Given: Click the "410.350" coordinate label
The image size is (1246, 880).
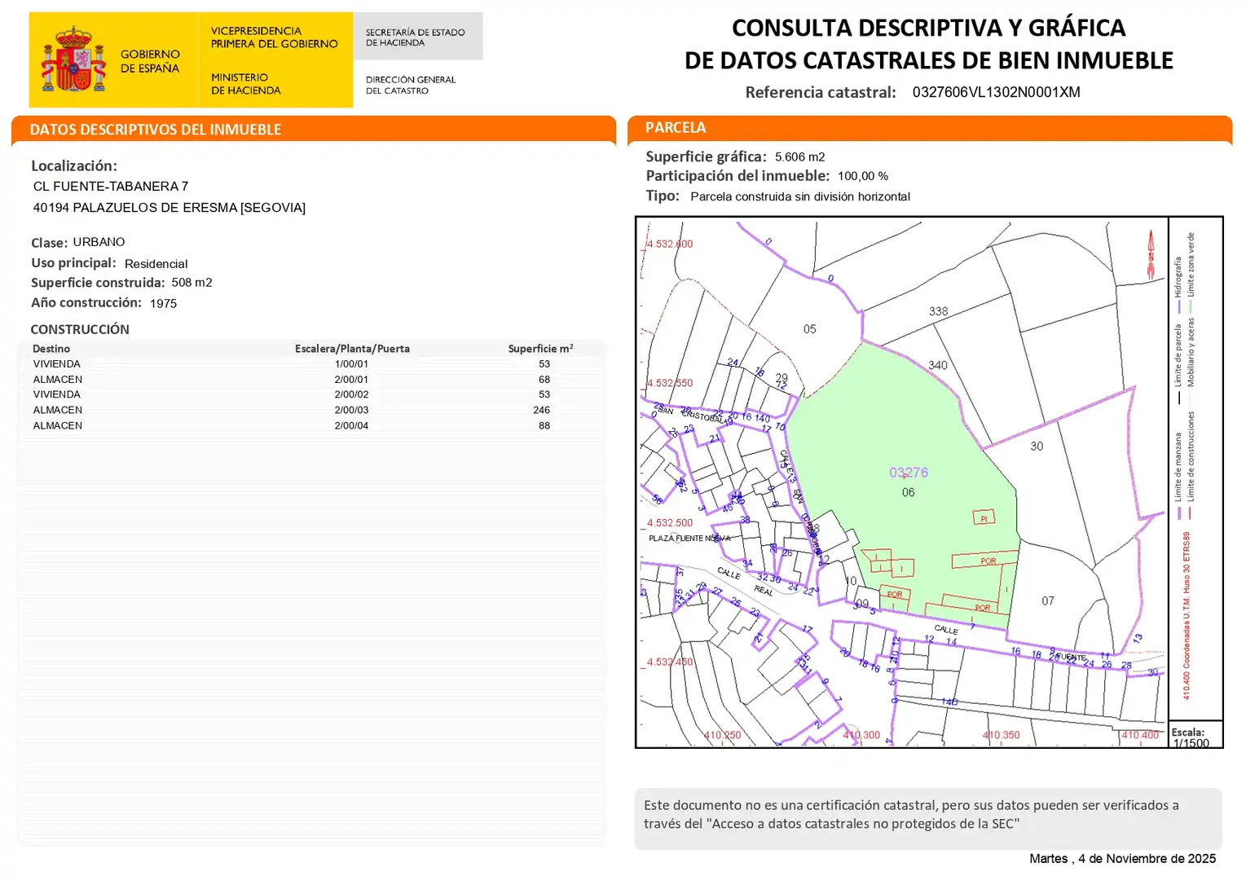Looking at the screenshot, I should click(1002, 735).
